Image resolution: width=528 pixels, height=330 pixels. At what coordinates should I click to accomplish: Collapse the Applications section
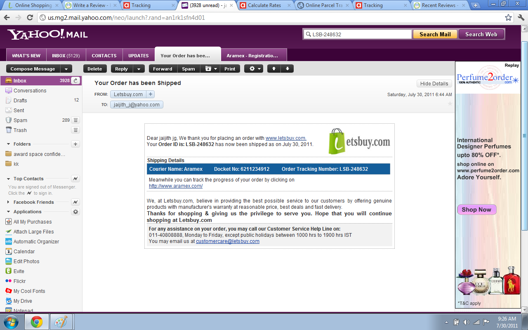coord(9,212)
